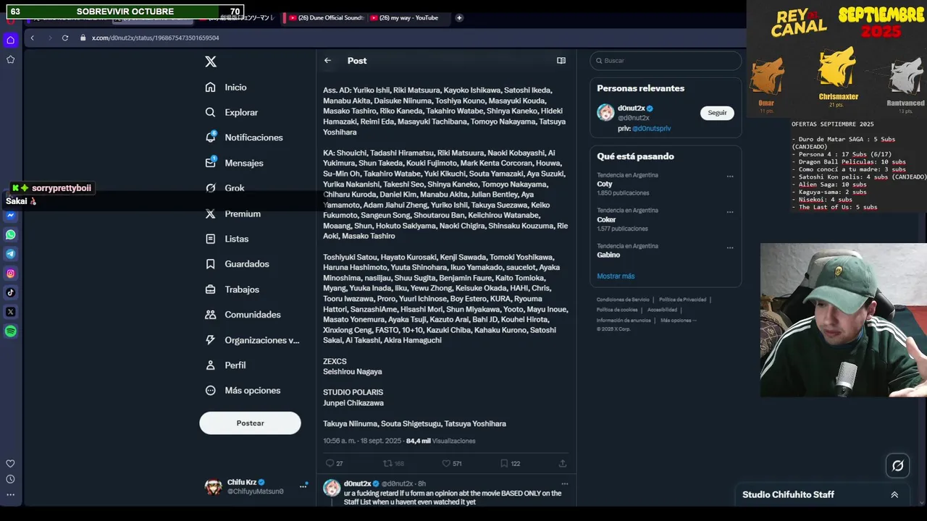Open new browser tab with plus

pos(459,17)
